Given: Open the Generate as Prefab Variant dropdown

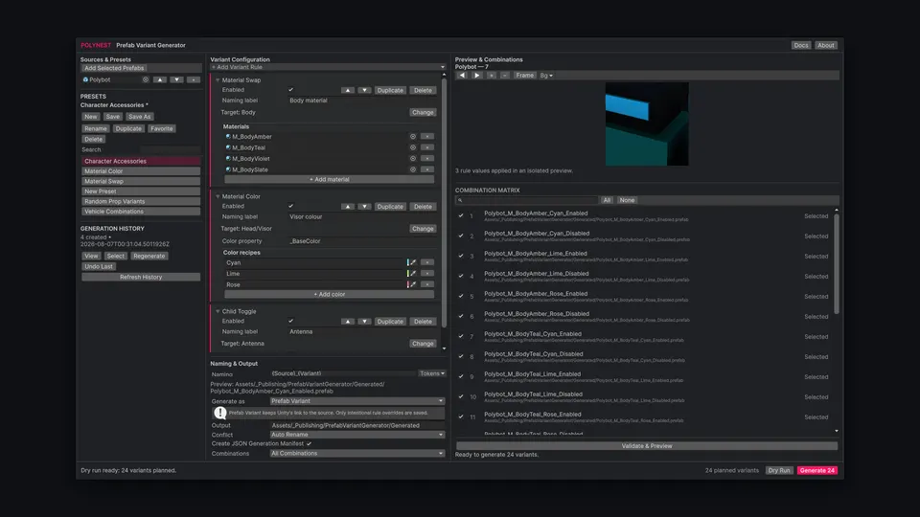Looking at the screenshot, I should point(356,401).
